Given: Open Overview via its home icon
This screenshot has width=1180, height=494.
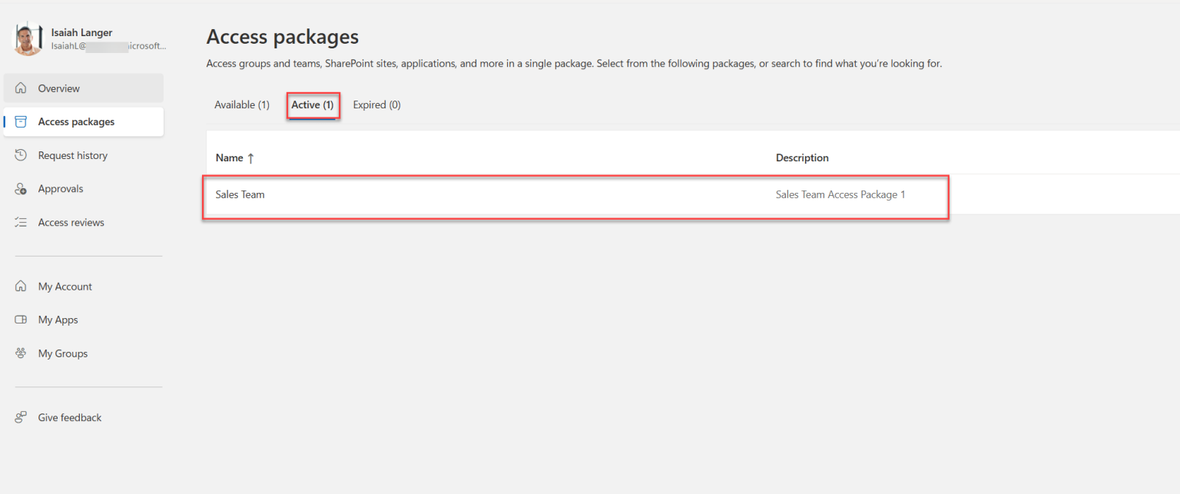Looking at the screenshot, I should coord(22,88).
